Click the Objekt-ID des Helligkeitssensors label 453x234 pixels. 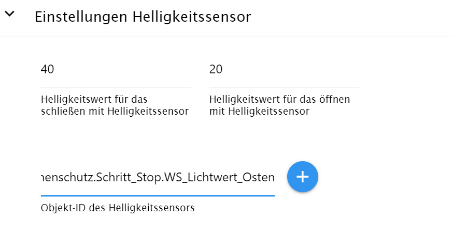[x=117, y=209]
